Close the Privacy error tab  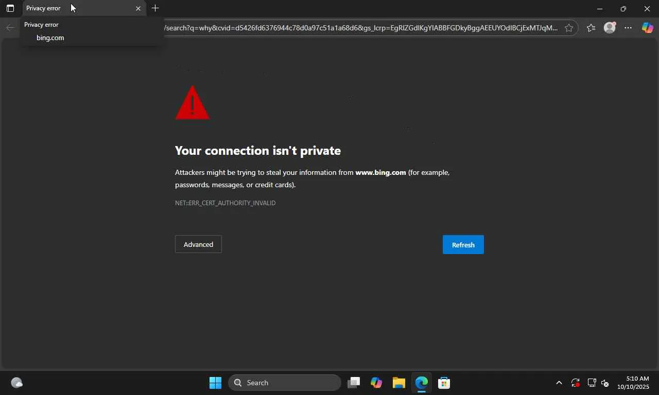(138, 8)
